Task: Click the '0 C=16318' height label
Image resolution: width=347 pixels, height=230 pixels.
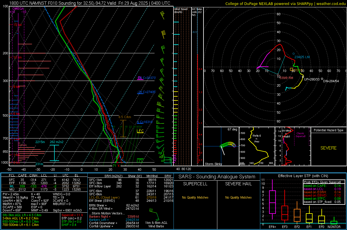Action: click(145, 122)
